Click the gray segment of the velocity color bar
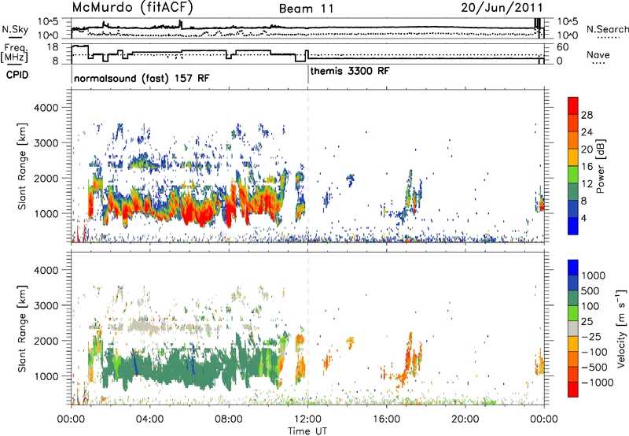Viewport: 629px width, 436px height. tap(573, 328)
